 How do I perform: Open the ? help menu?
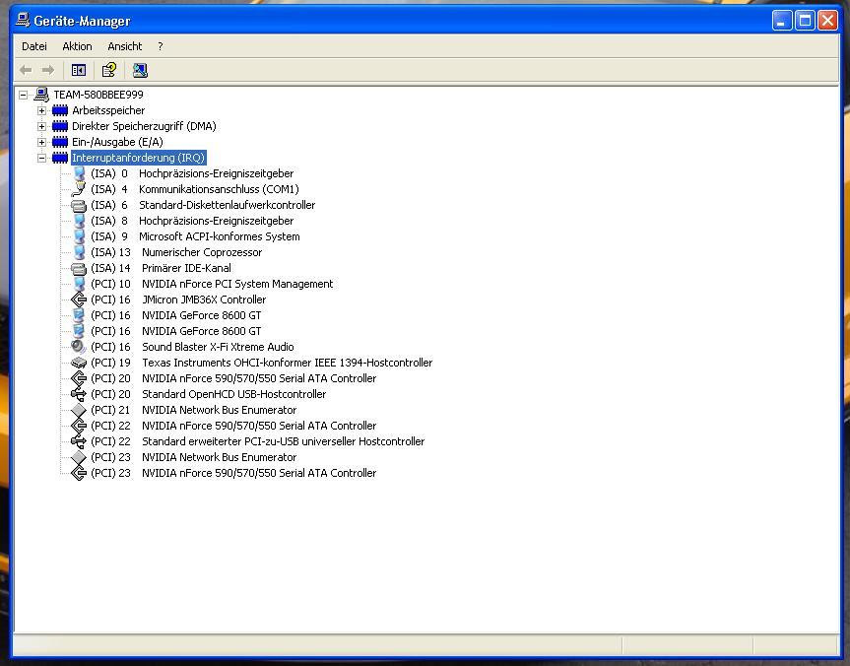click(x=161, y=46)
